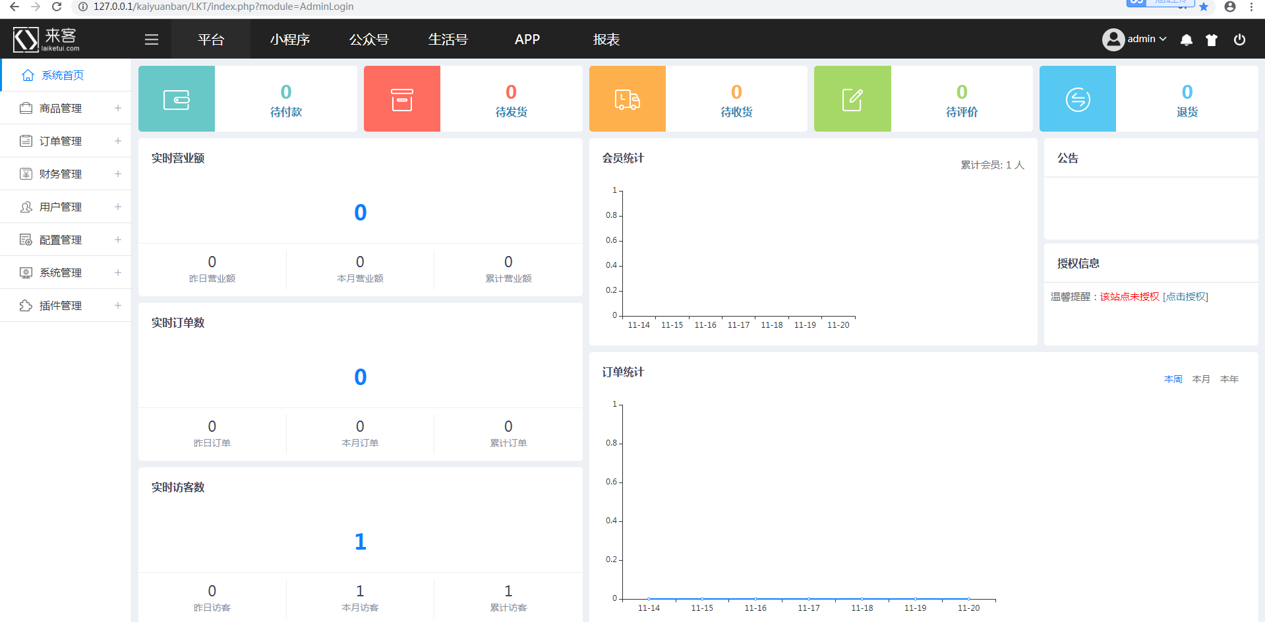
Task: Open the teal wallet 待付款 tile icon
Action: coord(177,99)
